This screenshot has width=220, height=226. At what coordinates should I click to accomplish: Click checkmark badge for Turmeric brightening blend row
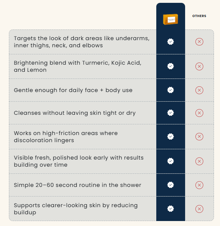point(171,66)
